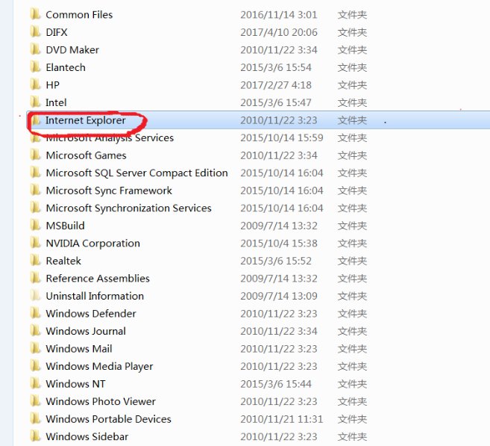This screenshot has width=490, height=446.
Task: Click the date 2009/7/14 13:09
Action: (279, 296)
